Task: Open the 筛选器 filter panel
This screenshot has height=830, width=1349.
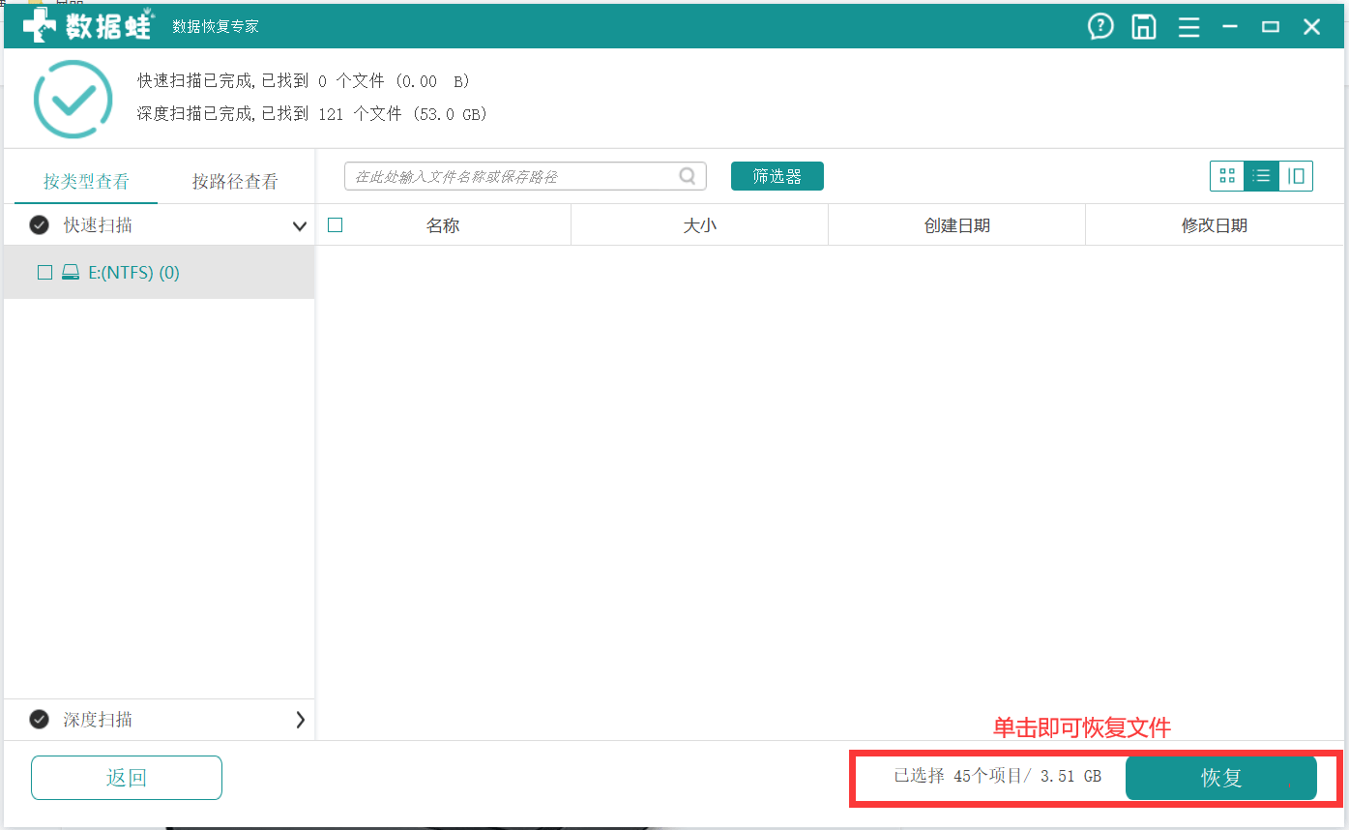Action: 777,176
